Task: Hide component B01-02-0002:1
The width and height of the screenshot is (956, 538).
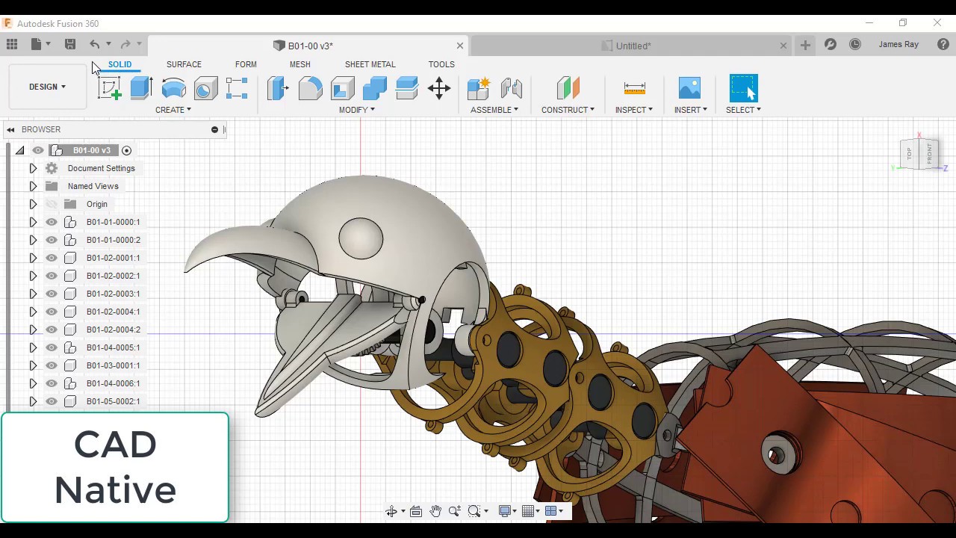Action: click(x=52, y=276)
